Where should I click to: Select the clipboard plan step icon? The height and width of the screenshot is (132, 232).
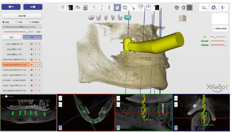[117, 8]
